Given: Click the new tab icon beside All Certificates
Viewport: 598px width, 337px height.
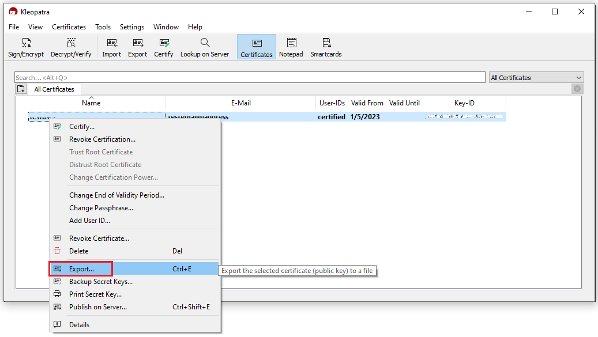Looking at the screenshot, I should coord(21,89).
